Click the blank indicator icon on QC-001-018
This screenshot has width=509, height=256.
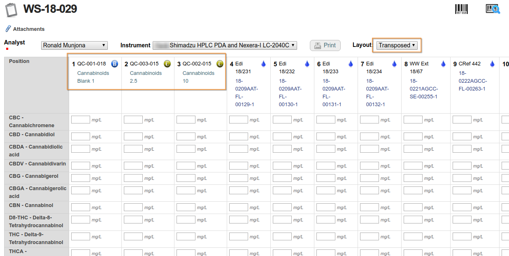coord(114,63)
